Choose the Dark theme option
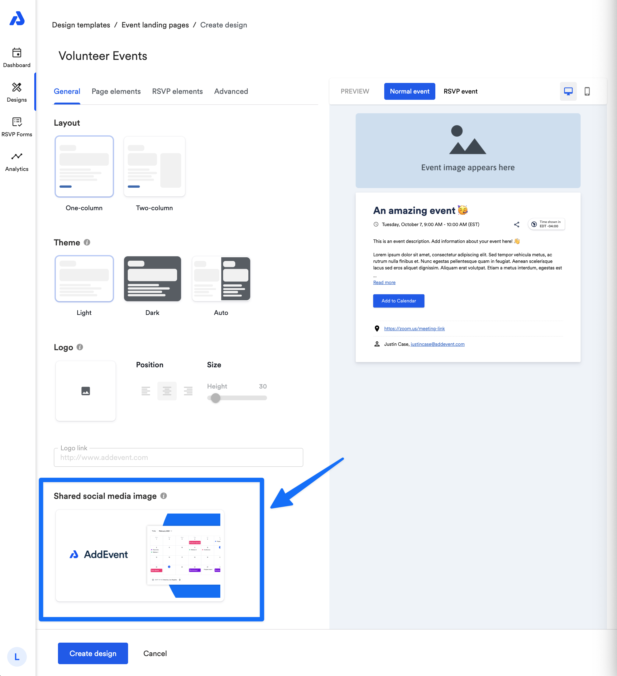Screen dimensions: 617x676 click(152, 279)
